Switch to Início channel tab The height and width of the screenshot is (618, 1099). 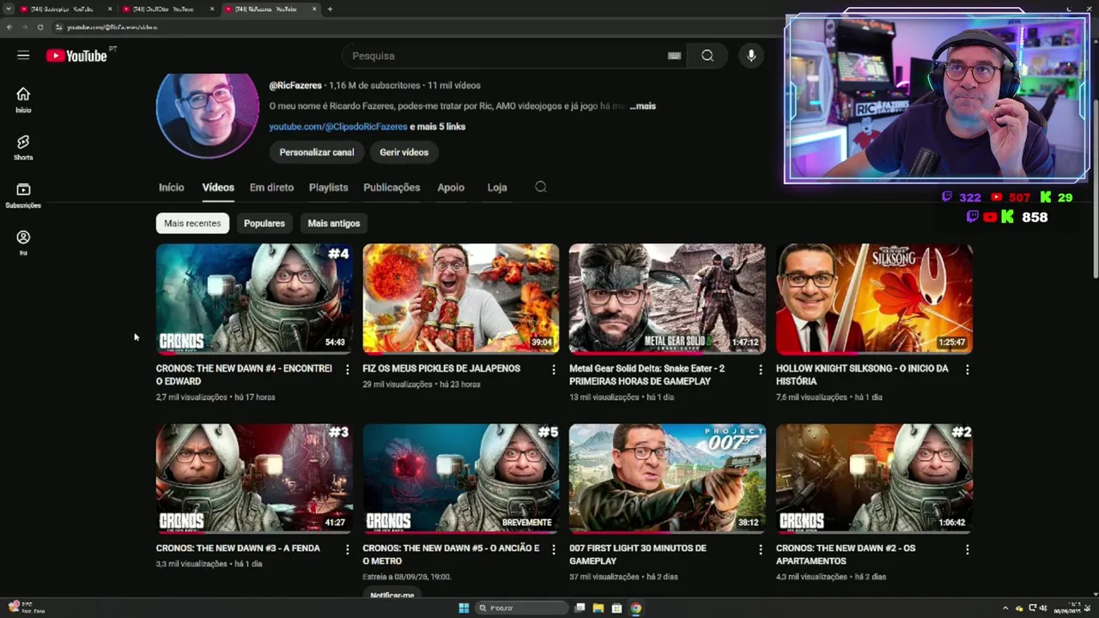tap(171, 187)
